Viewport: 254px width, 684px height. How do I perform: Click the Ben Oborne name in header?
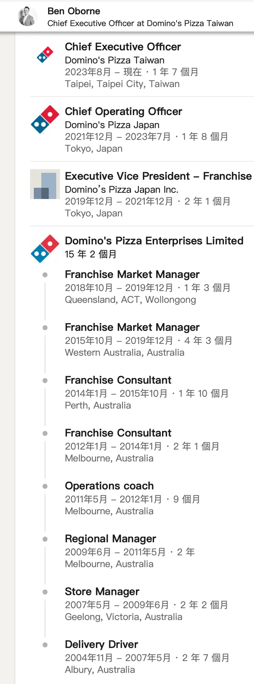[74, 11]
